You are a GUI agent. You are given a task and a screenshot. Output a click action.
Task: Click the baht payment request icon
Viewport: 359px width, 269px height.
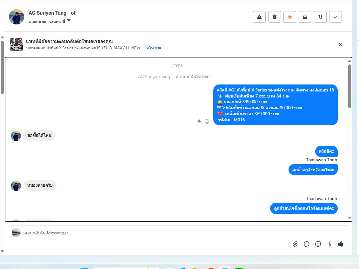click(x=329, y=244)
